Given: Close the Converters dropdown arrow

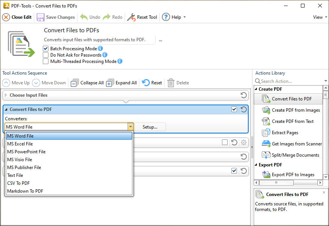Looking at the screenshot, I should pyautogui.click(x=130, y=127).
